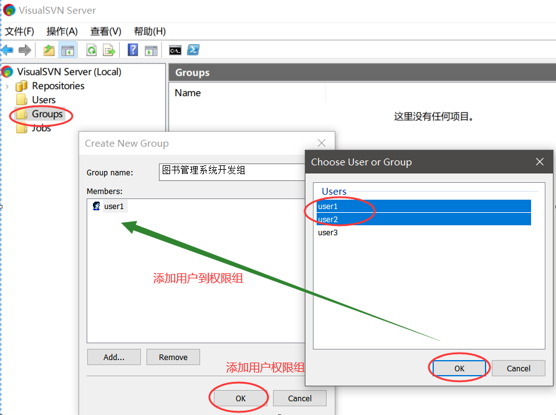The width and height of the screenshot is (556, 415).
Task: Select user1 in the Members list
Action: coord(113,207)
